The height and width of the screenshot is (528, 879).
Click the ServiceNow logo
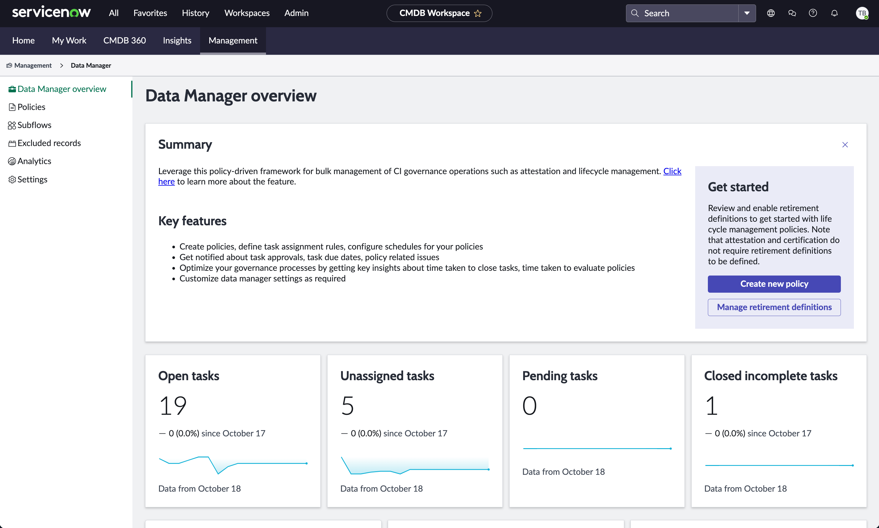tap(51, 12)
